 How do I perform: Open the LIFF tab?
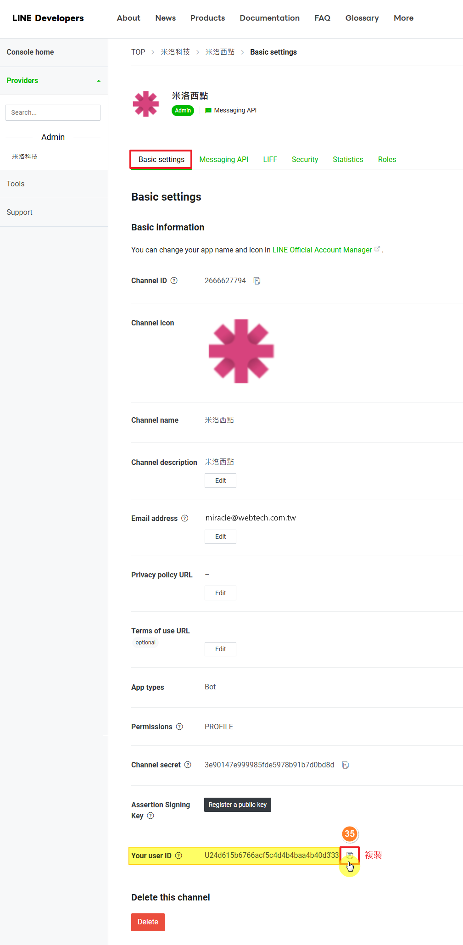(x=270, y=160)
